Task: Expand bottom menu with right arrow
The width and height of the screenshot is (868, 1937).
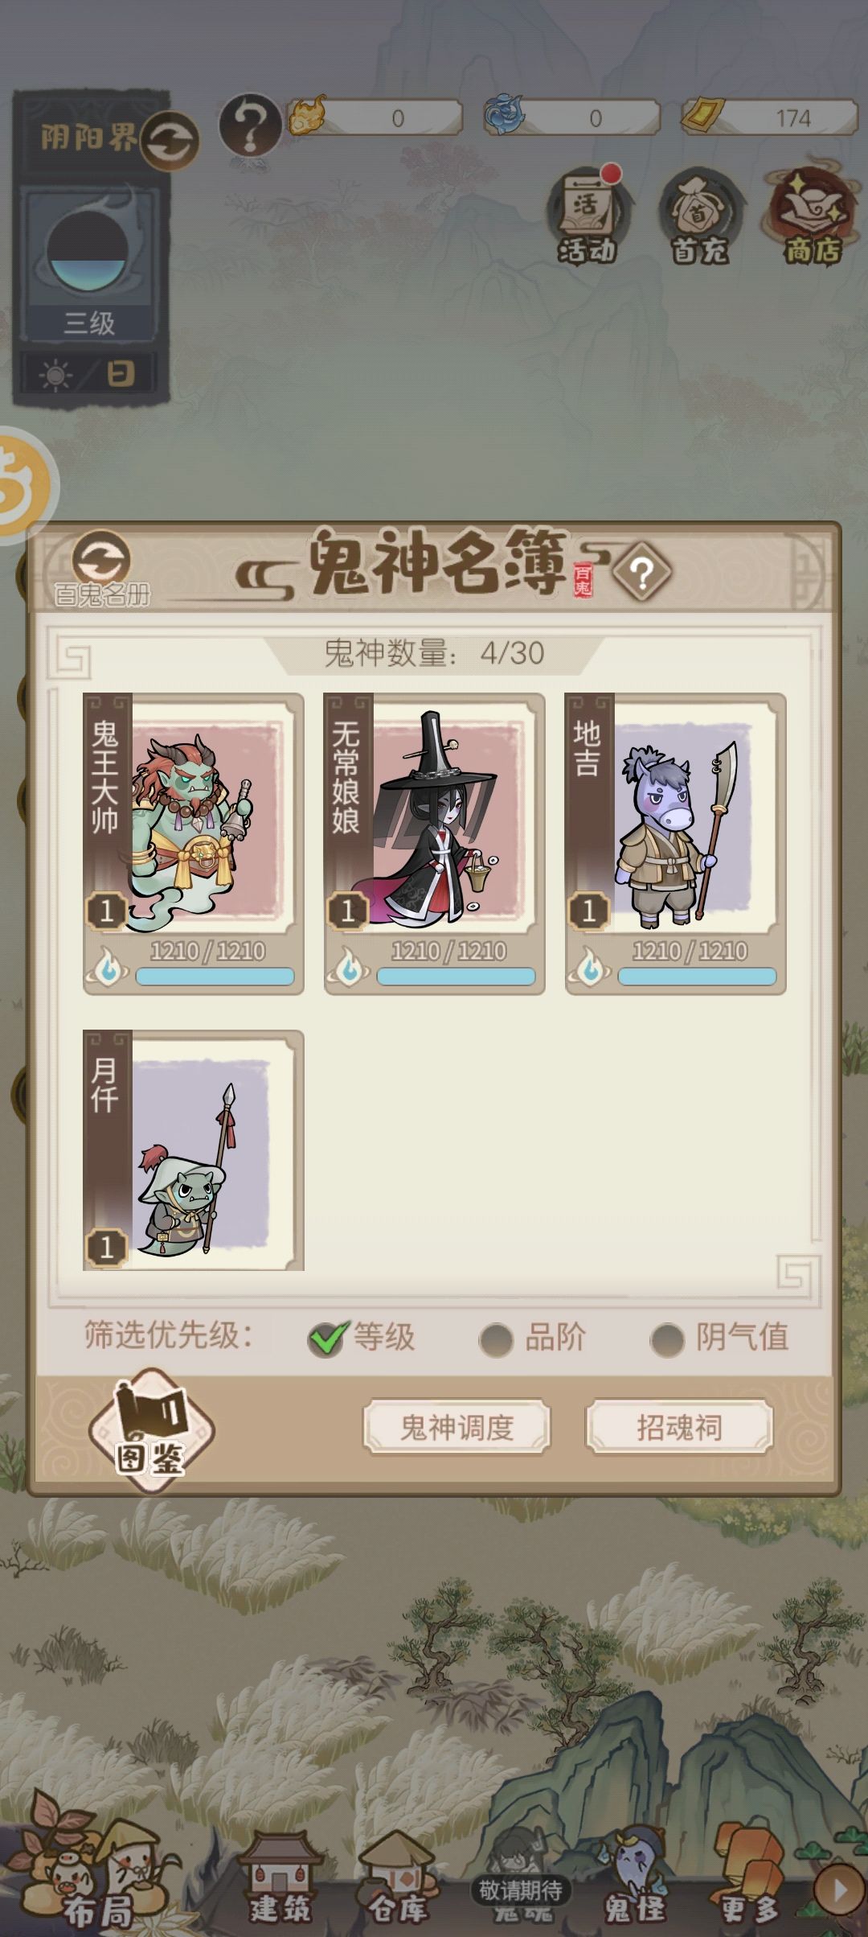Action: point(839,1890)
